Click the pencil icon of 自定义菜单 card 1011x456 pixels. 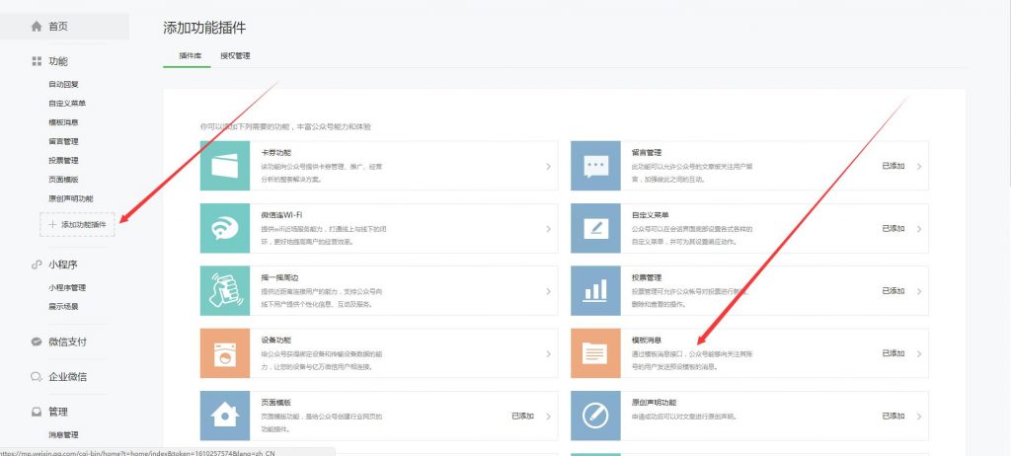595,228
